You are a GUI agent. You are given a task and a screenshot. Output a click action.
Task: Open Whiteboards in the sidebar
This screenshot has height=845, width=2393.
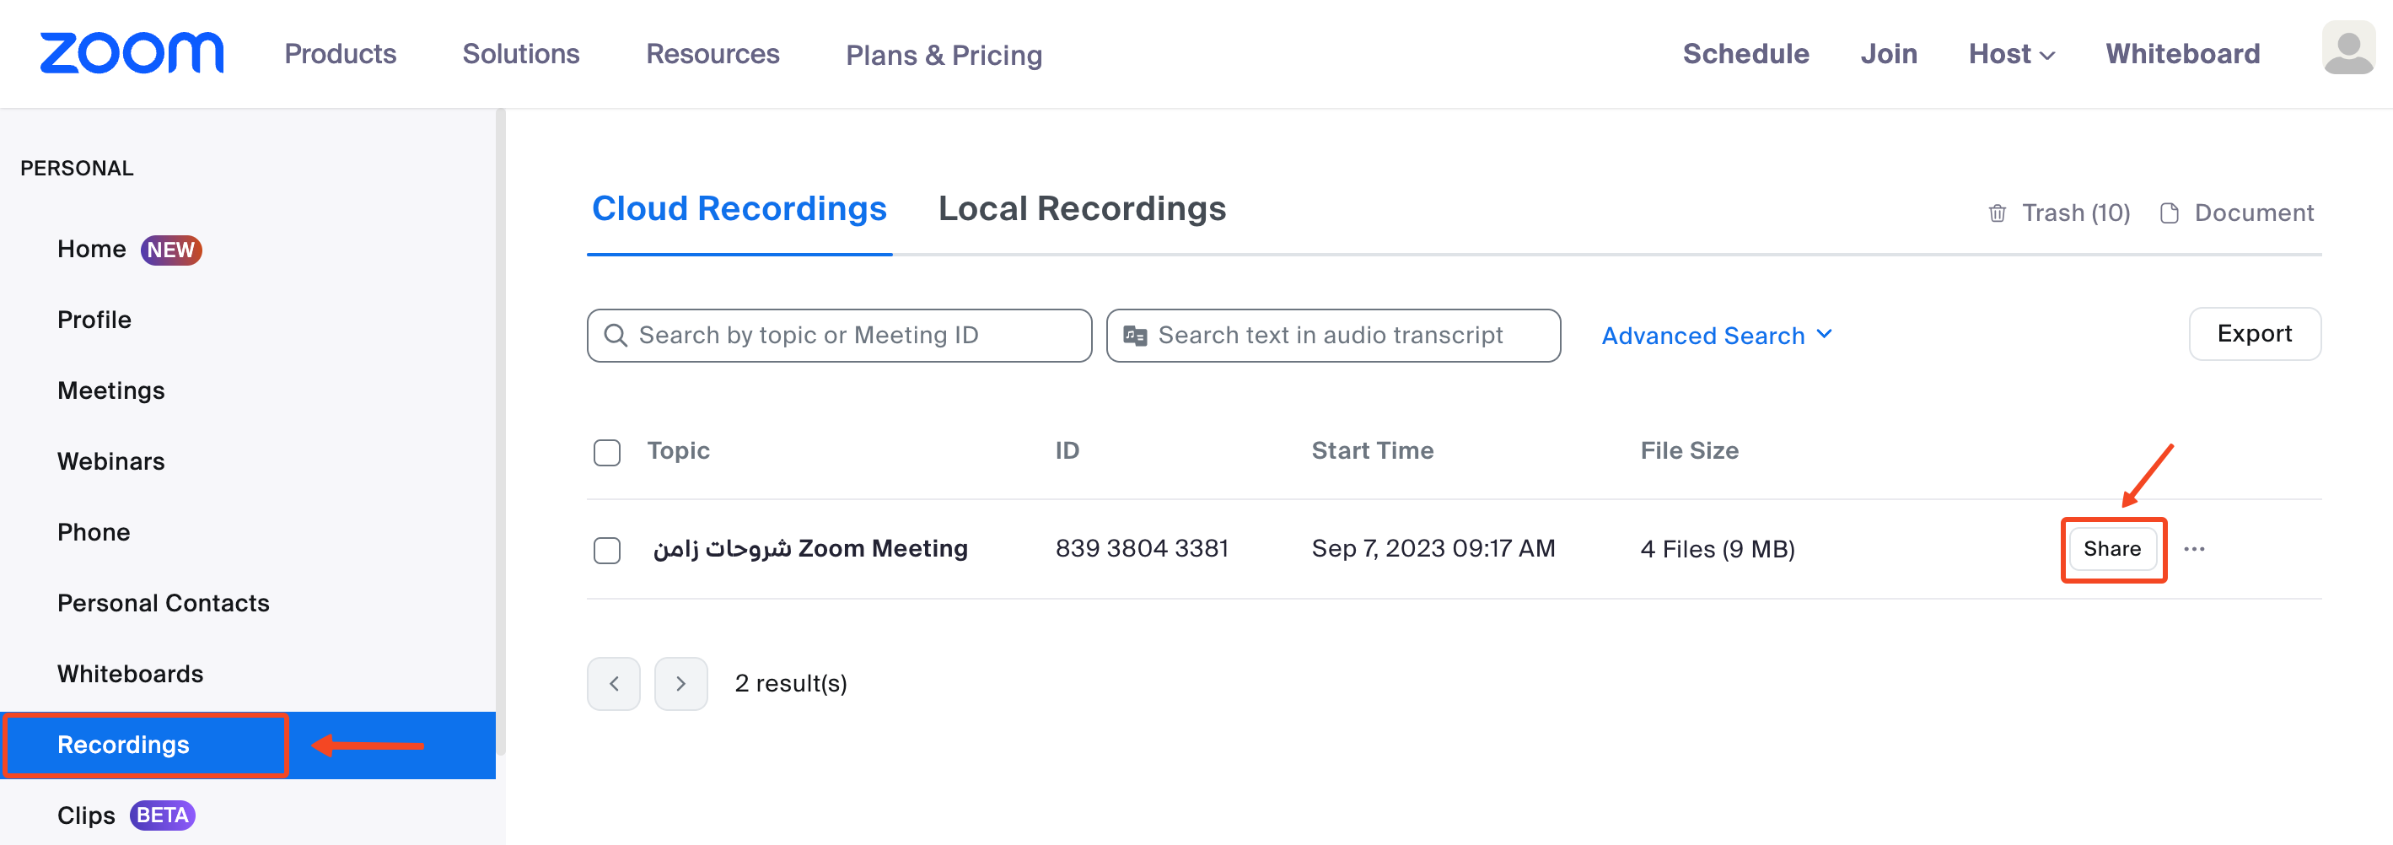[130, 673]
